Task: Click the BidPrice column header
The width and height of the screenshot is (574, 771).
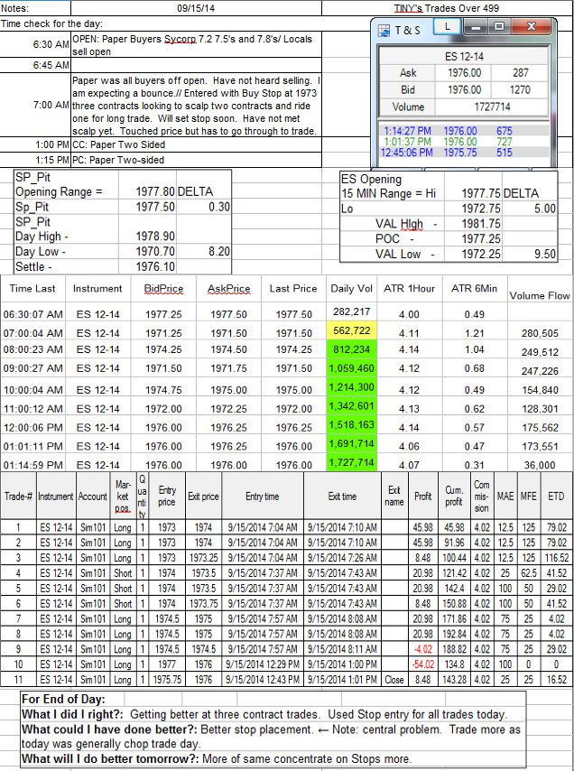Action: coord(163,289)
